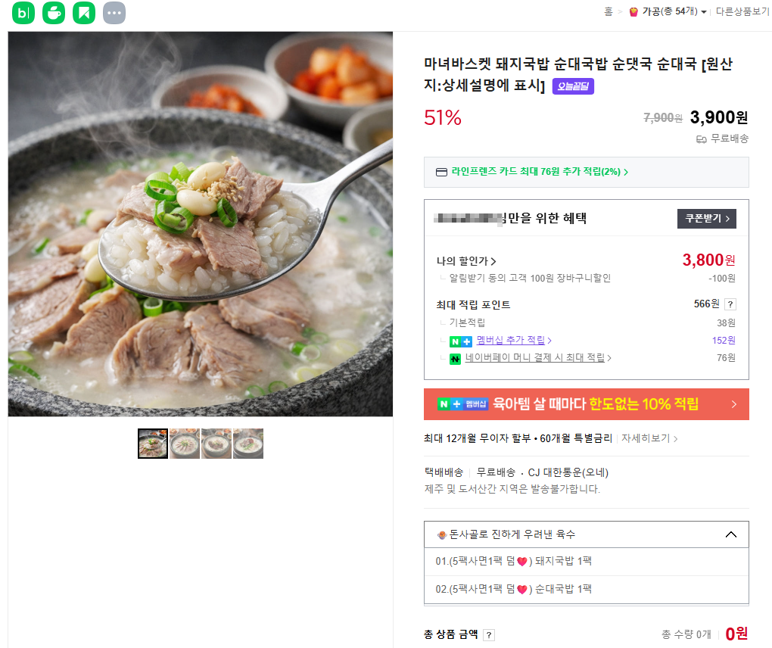Select the second product image thumbnail
This screenshot has height=648, width=772.
click(185, 443)
